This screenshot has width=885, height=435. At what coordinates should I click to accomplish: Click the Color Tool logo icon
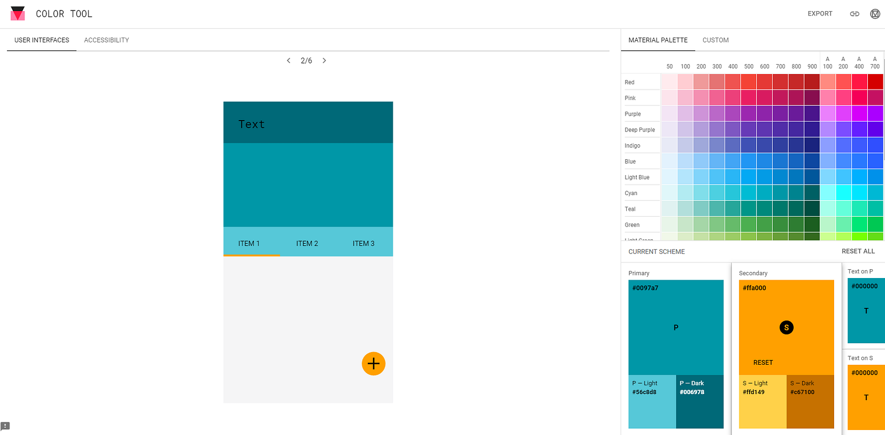pos(18,14)
